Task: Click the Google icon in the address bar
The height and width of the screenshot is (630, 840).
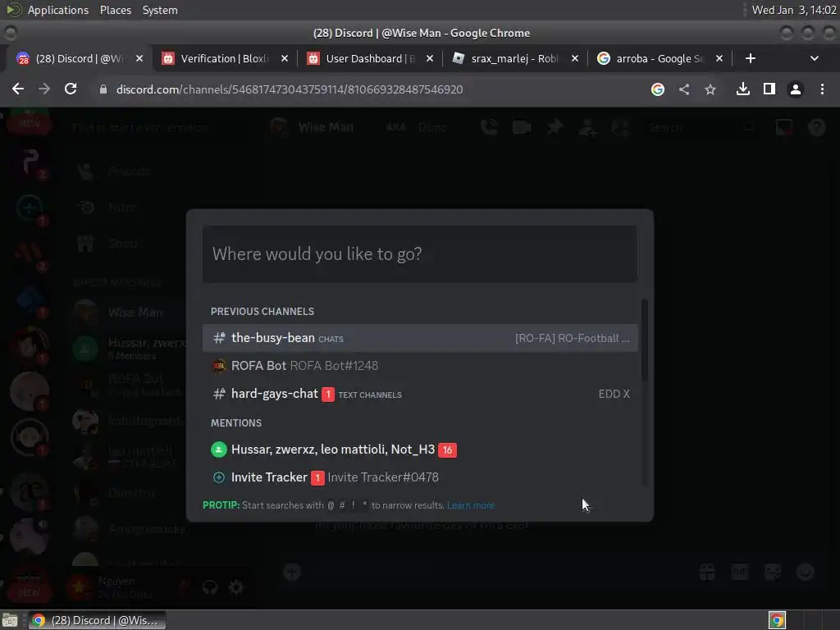Action: tap(658, 89)
